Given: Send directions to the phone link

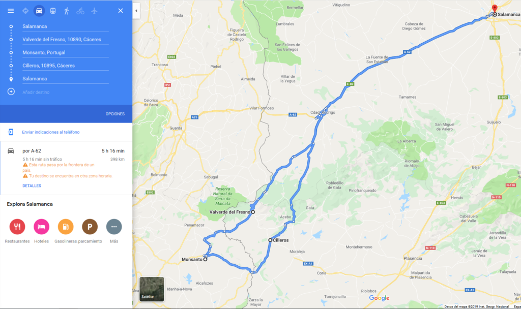Looking at the screenshot, I should pos(50,132).
